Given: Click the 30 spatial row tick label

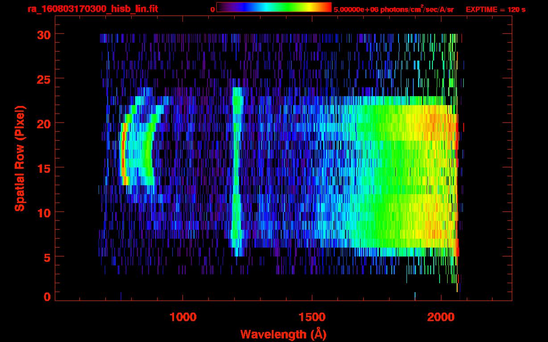Looking at the screenshot, I should pos(43,34).
